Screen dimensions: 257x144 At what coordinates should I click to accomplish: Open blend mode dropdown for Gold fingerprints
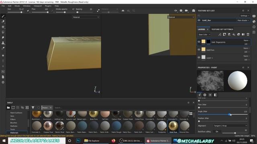coord(246,40)
